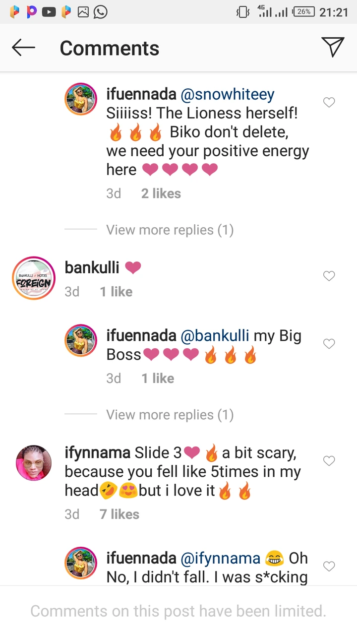
Task: View the 7 likes on ifynnama's comment
Action: coord(119,514)
